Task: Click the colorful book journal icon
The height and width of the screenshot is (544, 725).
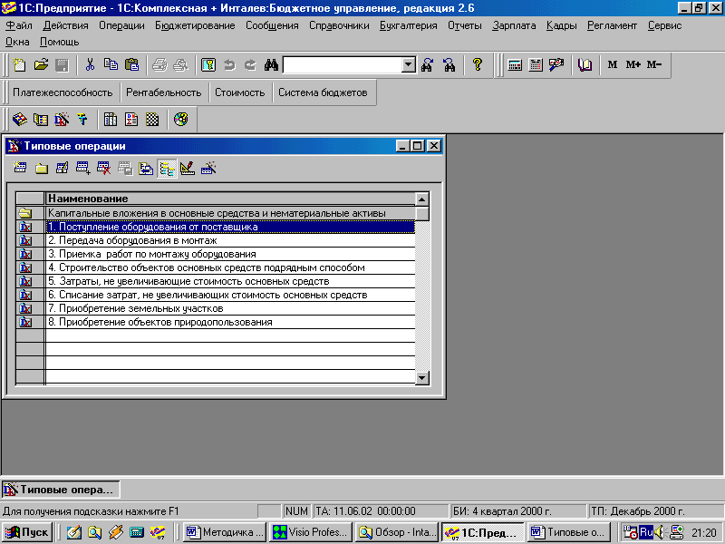Action: tap(19, 120)
